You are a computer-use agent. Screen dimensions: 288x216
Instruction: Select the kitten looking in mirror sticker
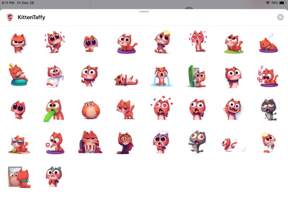pyautogui.click(x=19, y=177)
